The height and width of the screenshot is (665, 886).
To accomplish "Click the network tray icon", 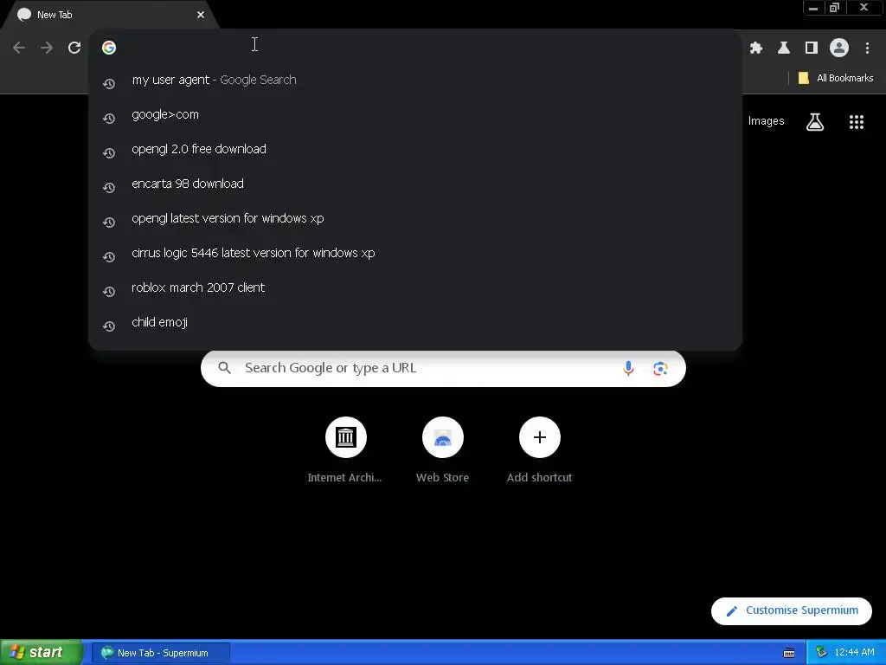I will (x=821, y=653).
